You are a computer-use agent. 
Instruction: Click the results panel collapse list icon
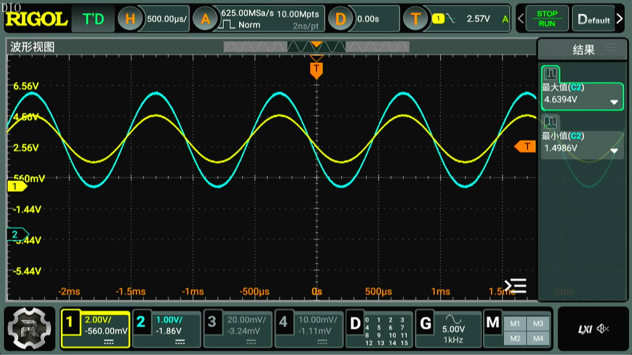(516, 286)
